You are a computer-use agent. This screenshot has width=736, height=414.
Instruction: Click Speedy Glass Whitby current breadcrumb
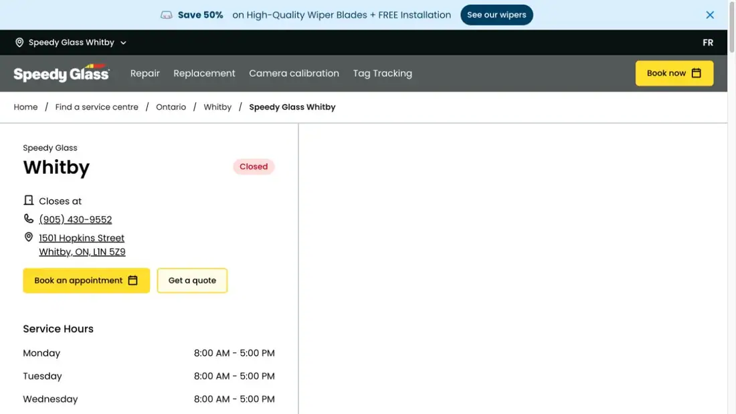tap(292, 107)
